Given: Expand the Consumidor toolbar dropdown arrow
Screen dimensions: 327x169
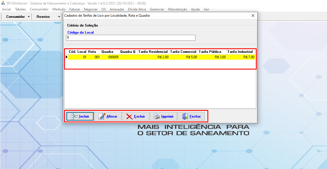Looking at the screenshot, I should (x=29, y=17).
